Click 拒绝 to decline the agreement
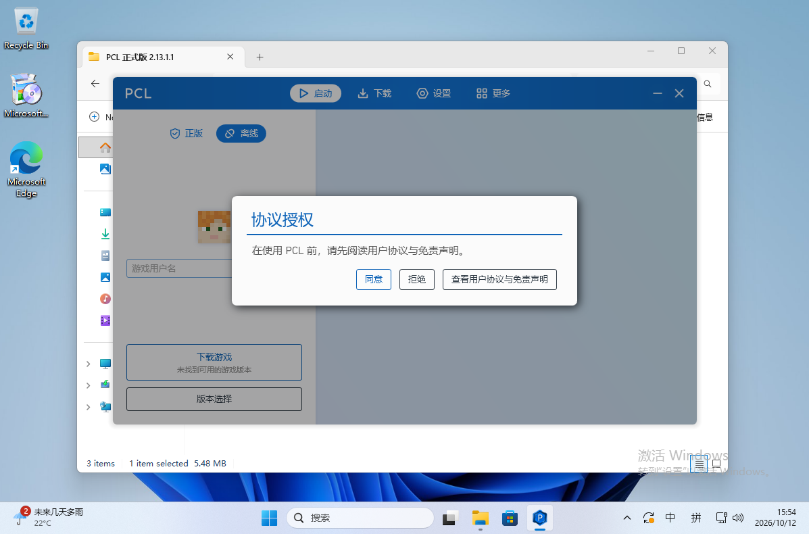The image size is (809, 534). pos(417,279)
